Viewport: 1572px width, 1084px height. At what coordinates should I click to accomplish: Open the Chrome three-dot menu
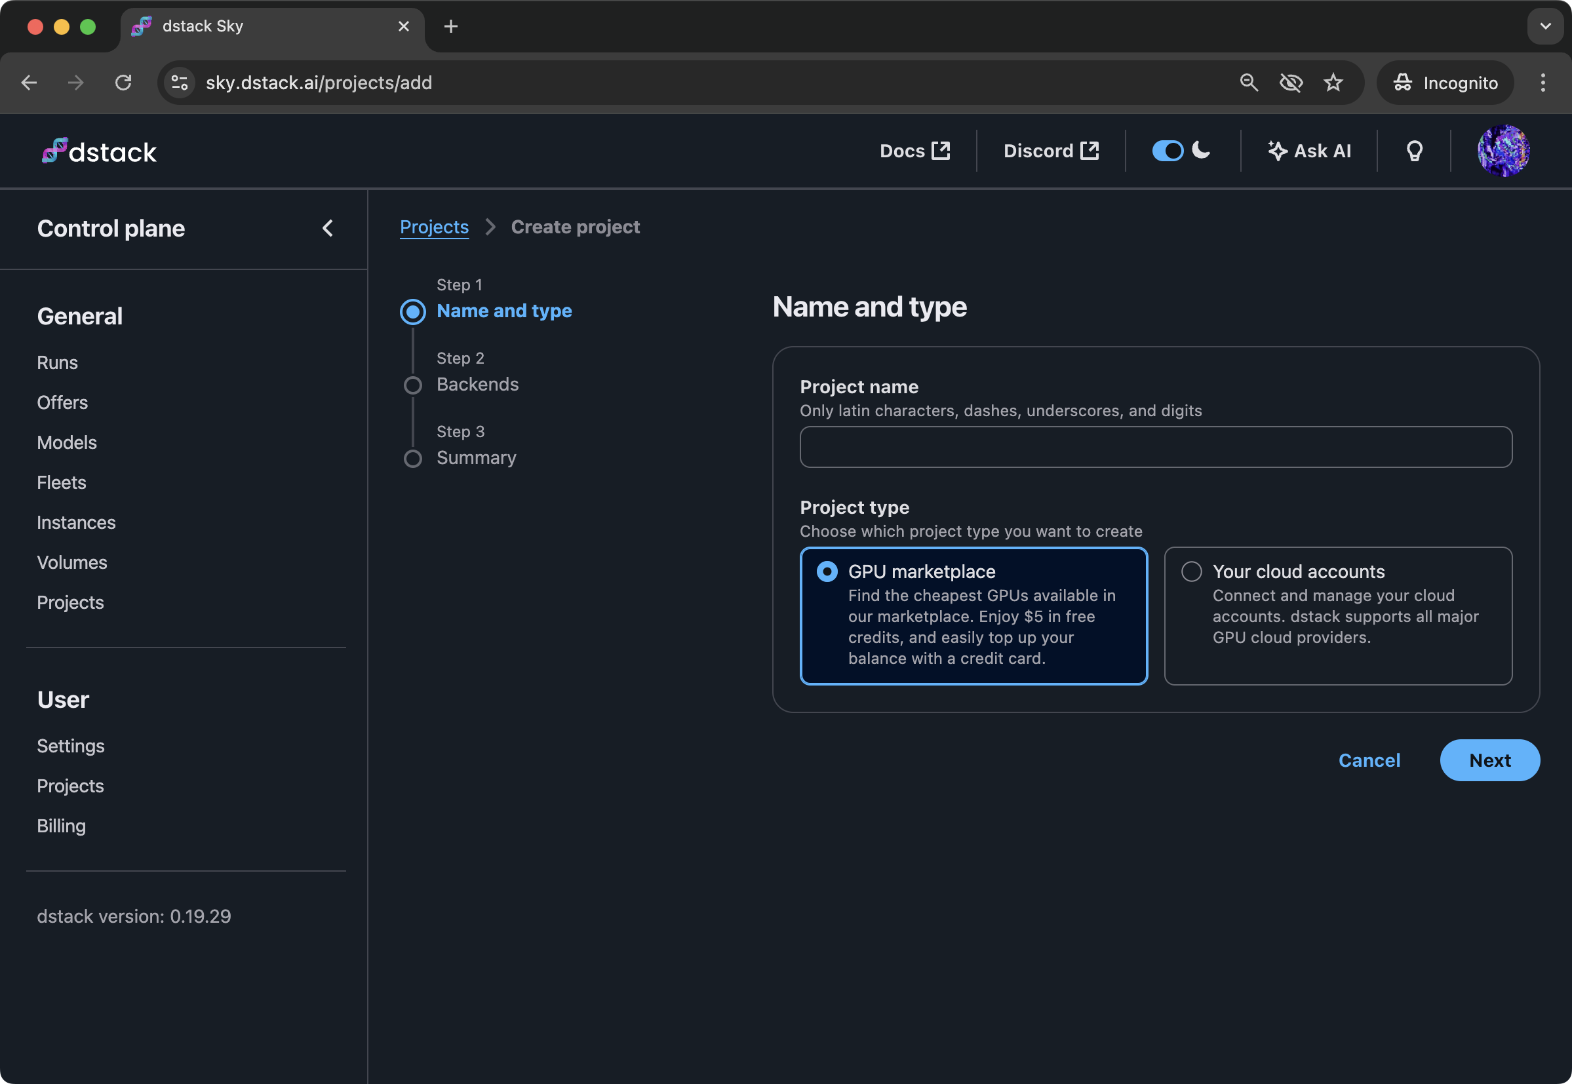[1542, 83]
